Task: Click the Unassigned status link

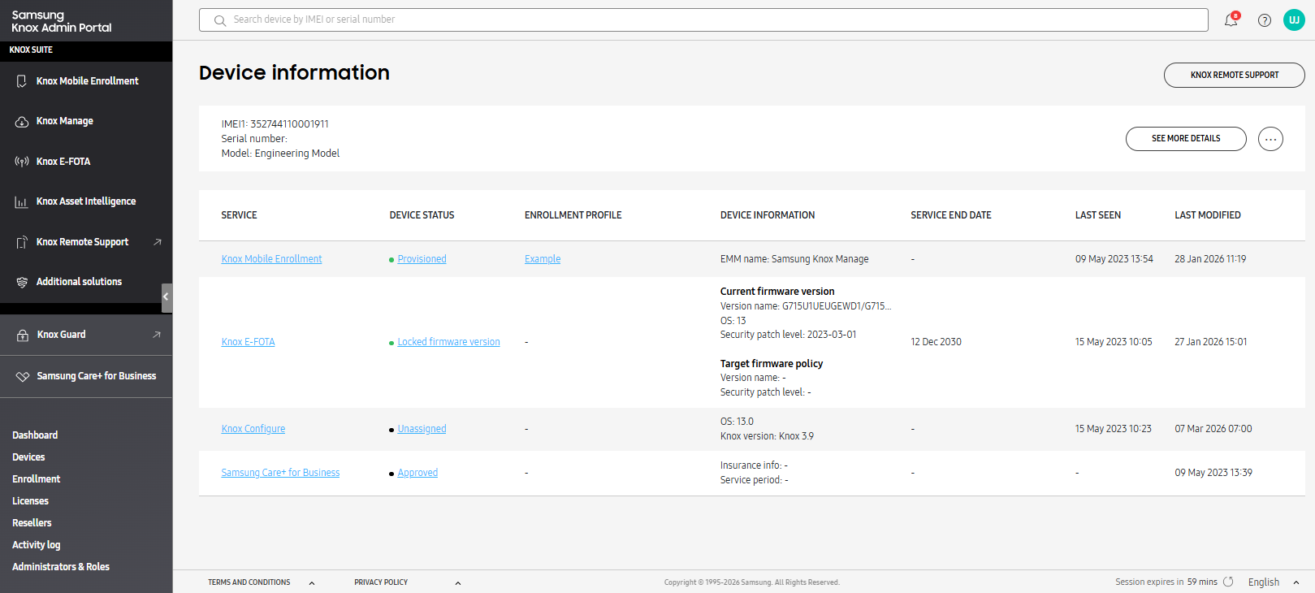Action: point(422,429)
